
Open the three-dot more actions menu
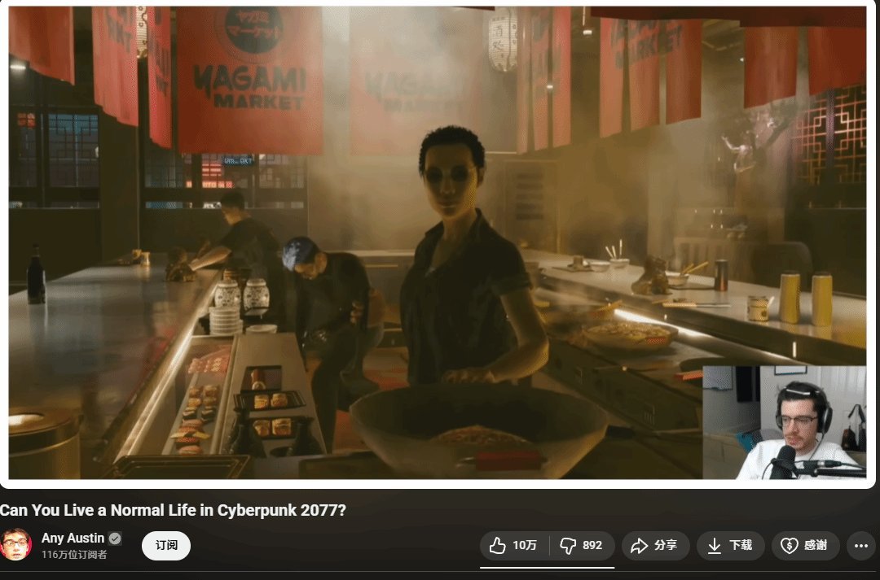pyautogui.click(x=861, y=545)
